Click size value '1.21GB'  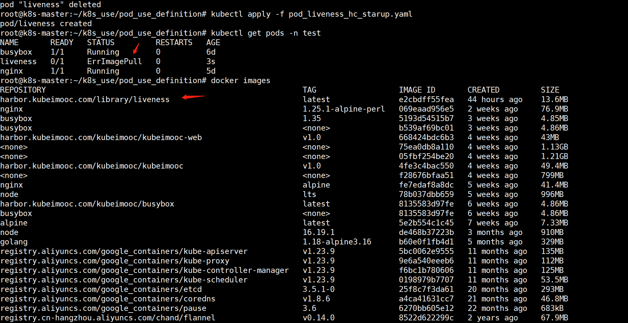[x=554, y=156]
